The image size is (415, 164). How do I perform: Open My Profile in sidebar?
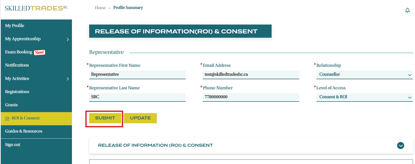pyautogui.click(x=15, y=26)
